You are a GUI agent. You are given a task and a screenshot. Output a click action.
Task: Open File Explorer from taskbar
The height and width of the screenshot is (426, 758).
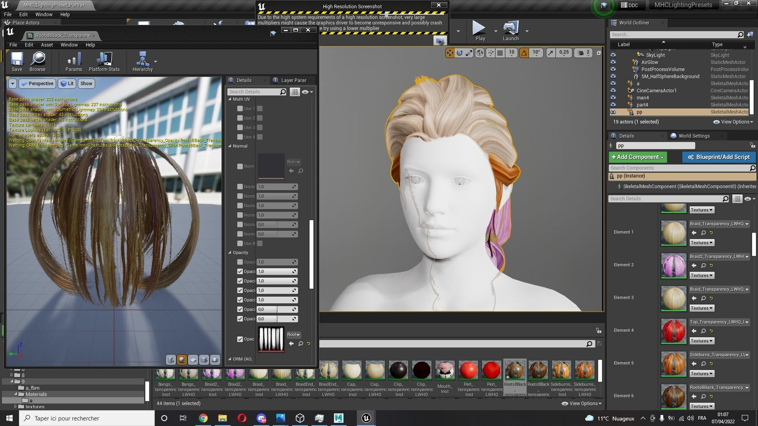222,418
